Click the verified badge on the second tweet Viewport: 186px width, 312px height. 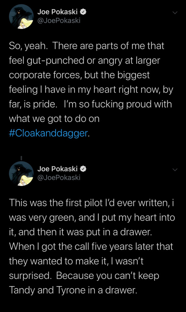(83, 169)
